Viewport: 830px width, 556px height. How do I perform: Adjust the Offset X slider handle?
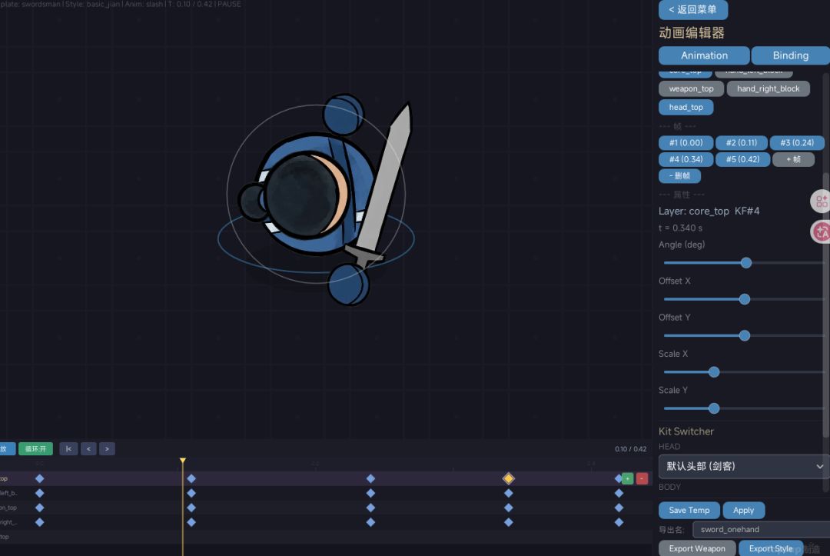tap(745, 299)
